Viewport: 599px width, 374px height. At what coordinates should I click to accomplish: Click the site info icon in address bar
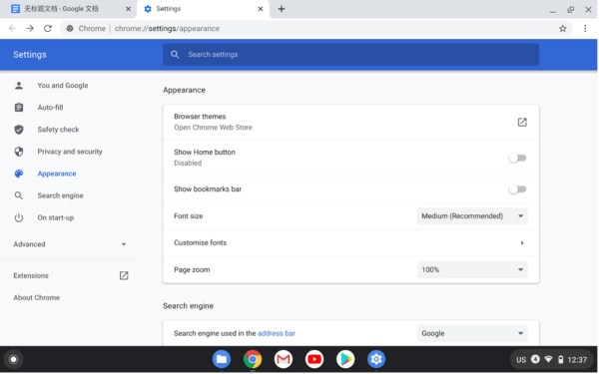tap(70, 29)
